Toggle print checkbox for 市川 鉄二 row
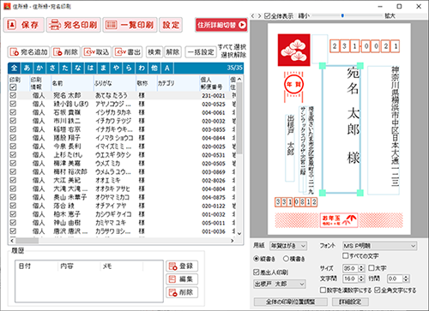 click(x=13, y=121)
